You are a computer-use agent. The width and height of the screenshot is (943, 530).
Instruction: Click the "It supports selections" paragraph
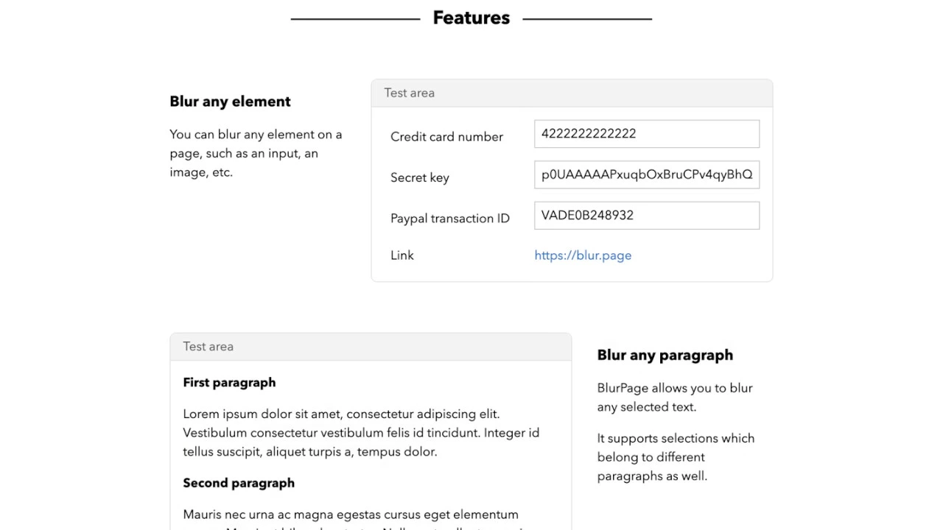tap(676, 457)
